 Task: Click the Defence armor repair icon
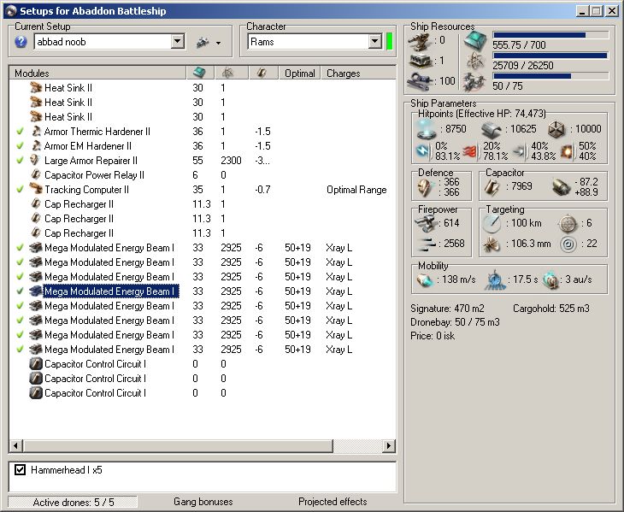pyautogui.click(x=425, y=187)
